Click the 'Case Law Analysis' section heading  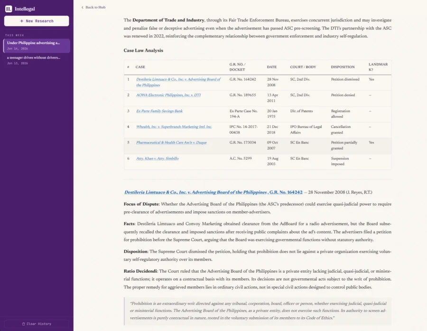143,51
